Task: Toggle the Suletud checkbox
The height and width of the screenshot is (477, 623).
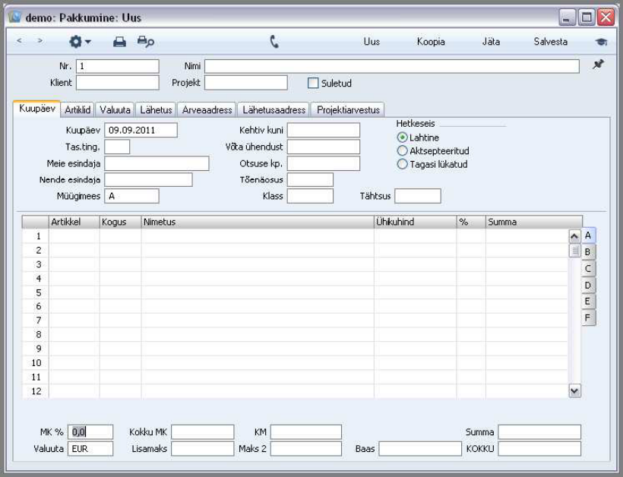Action: point(313,83)
